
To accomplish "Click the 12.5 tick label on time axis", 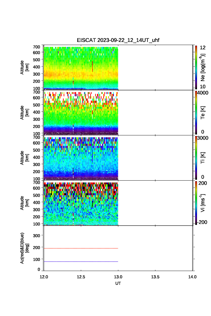I will (81, 277).
